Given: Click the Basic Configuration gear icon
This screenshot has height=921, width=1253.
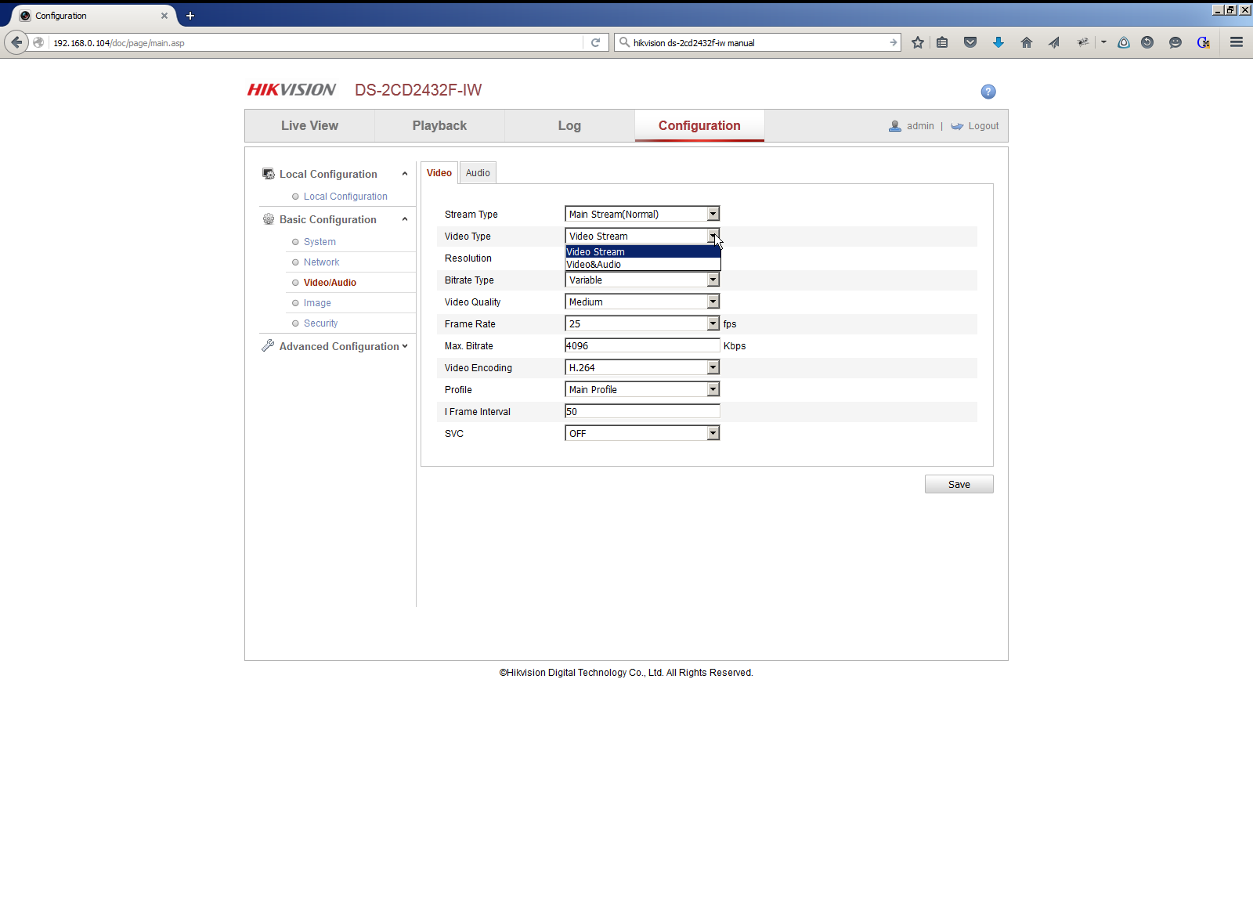Looking at the screenshot, I should [x=269, y=219].
